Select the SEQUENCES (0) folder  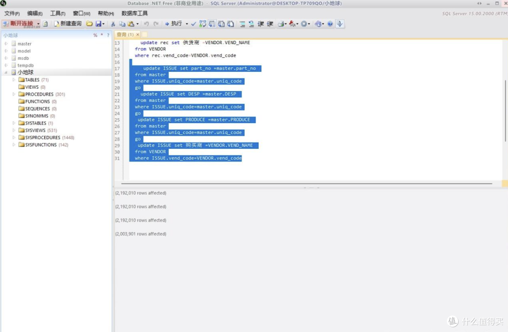coord(38,109)
